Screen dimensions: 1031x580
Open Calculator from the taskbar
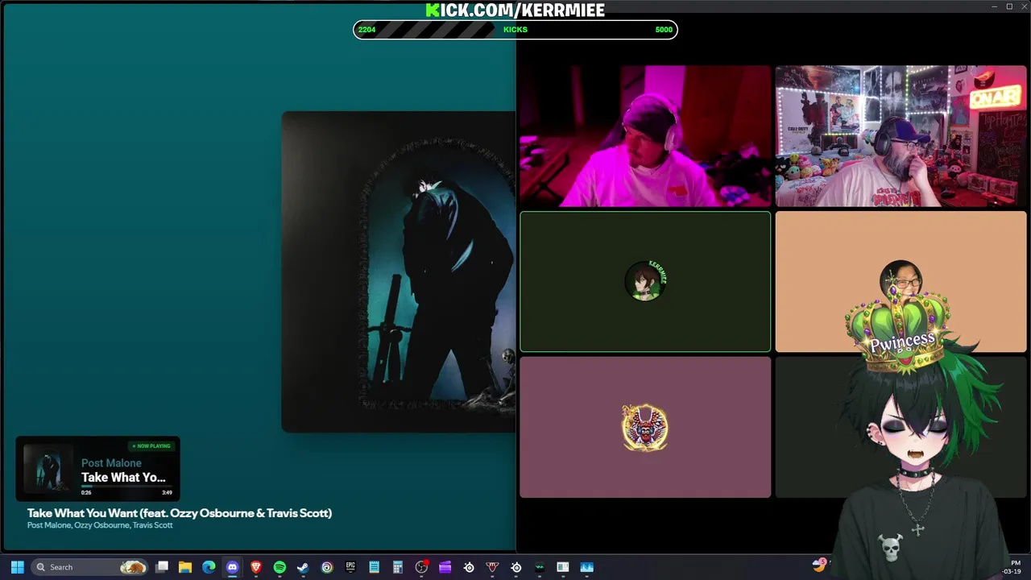[x=397, y=567]
